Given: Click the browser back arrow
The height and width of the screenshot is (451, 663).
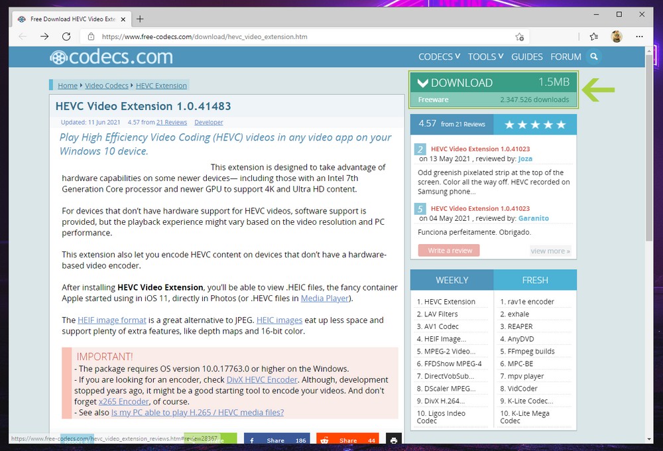Looking at the screenshot, I should click(23, 36).
